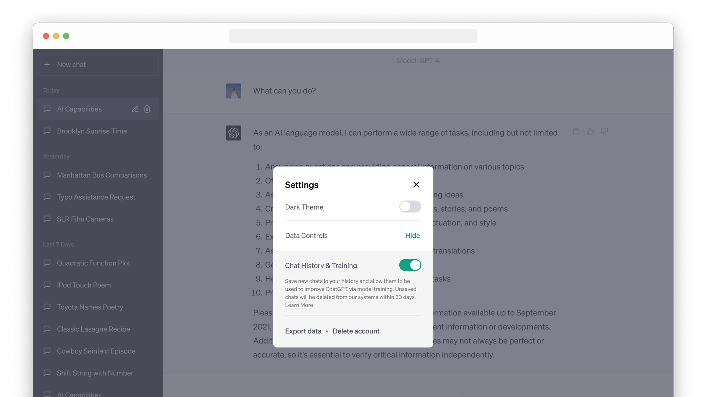Click the chat bubble icon beside Brooklyn Sunrise Time
Viewport: 706px width, 397px height.
click(47, 131)
